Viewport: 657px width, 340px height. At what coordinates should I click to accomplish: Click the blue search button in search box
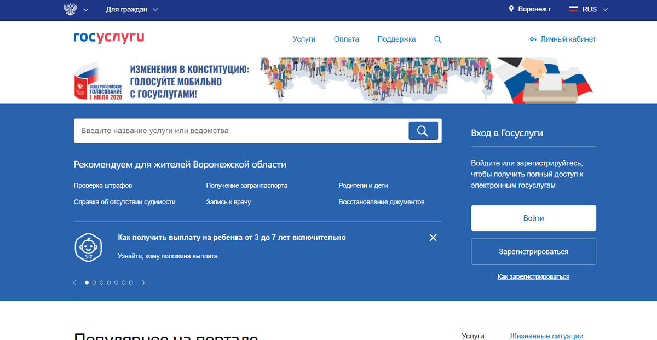point(423,131)
